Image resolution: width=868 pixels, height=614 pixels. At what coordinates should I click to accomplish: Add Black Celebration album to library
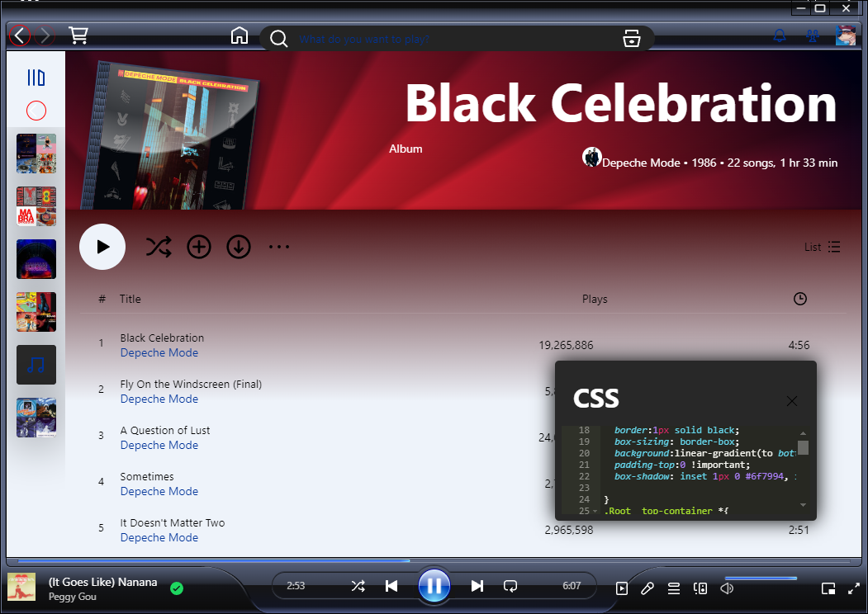(x=199, y=247)
